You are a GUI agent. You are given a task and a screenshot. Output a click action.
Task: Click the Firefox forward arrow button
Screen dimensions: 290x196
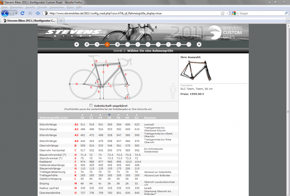pos(12,13)
